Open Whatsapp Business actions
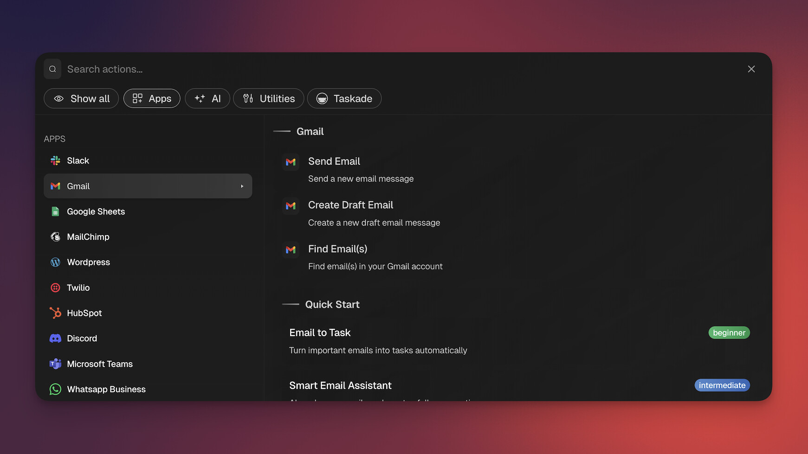This screenshot has height=454, width=808. point(106,389)
